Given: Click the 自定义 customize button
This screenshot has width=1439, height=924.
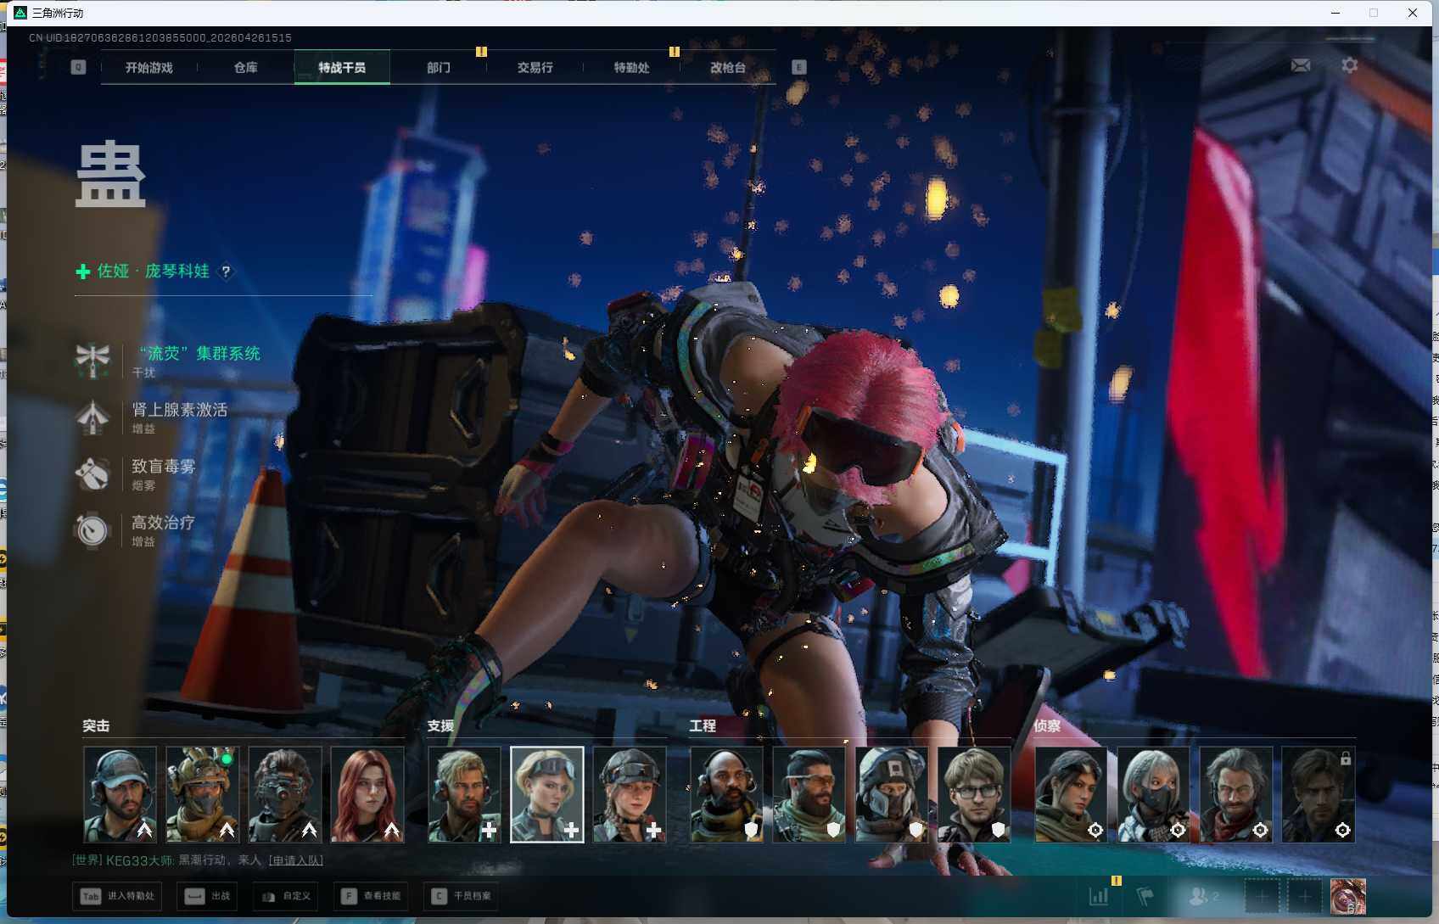Looking at the screenshot, I should click(x=286, y=896).
